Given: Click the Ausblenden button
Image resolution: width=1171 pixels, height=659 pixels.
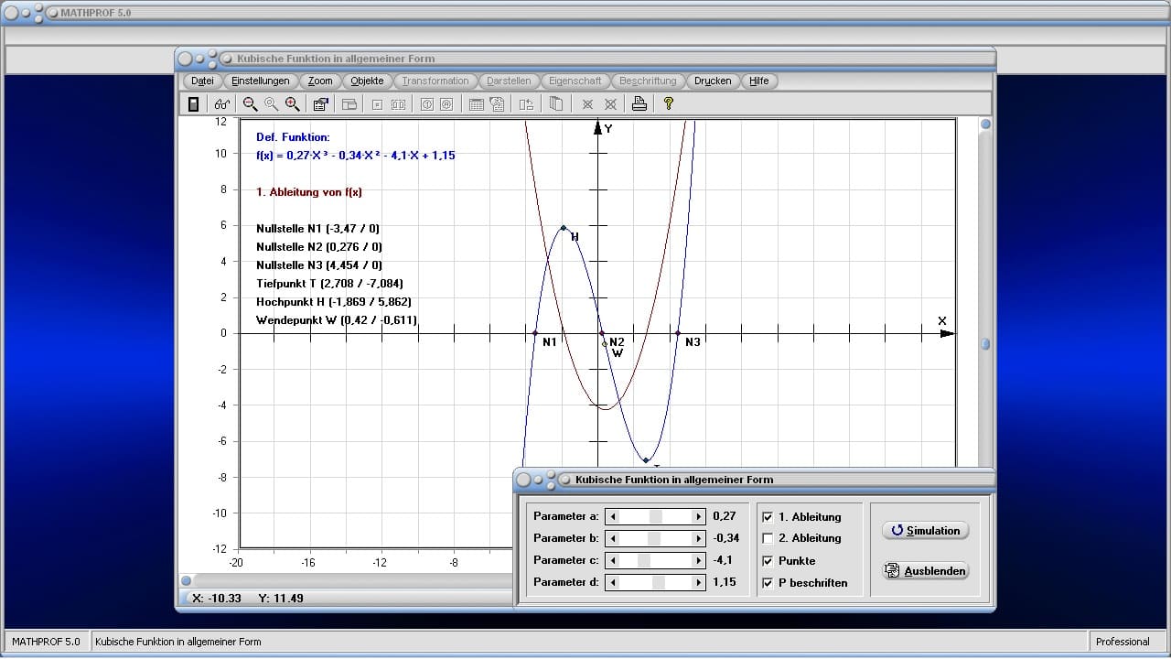Looking at the screenshot, I should point(925,571).
